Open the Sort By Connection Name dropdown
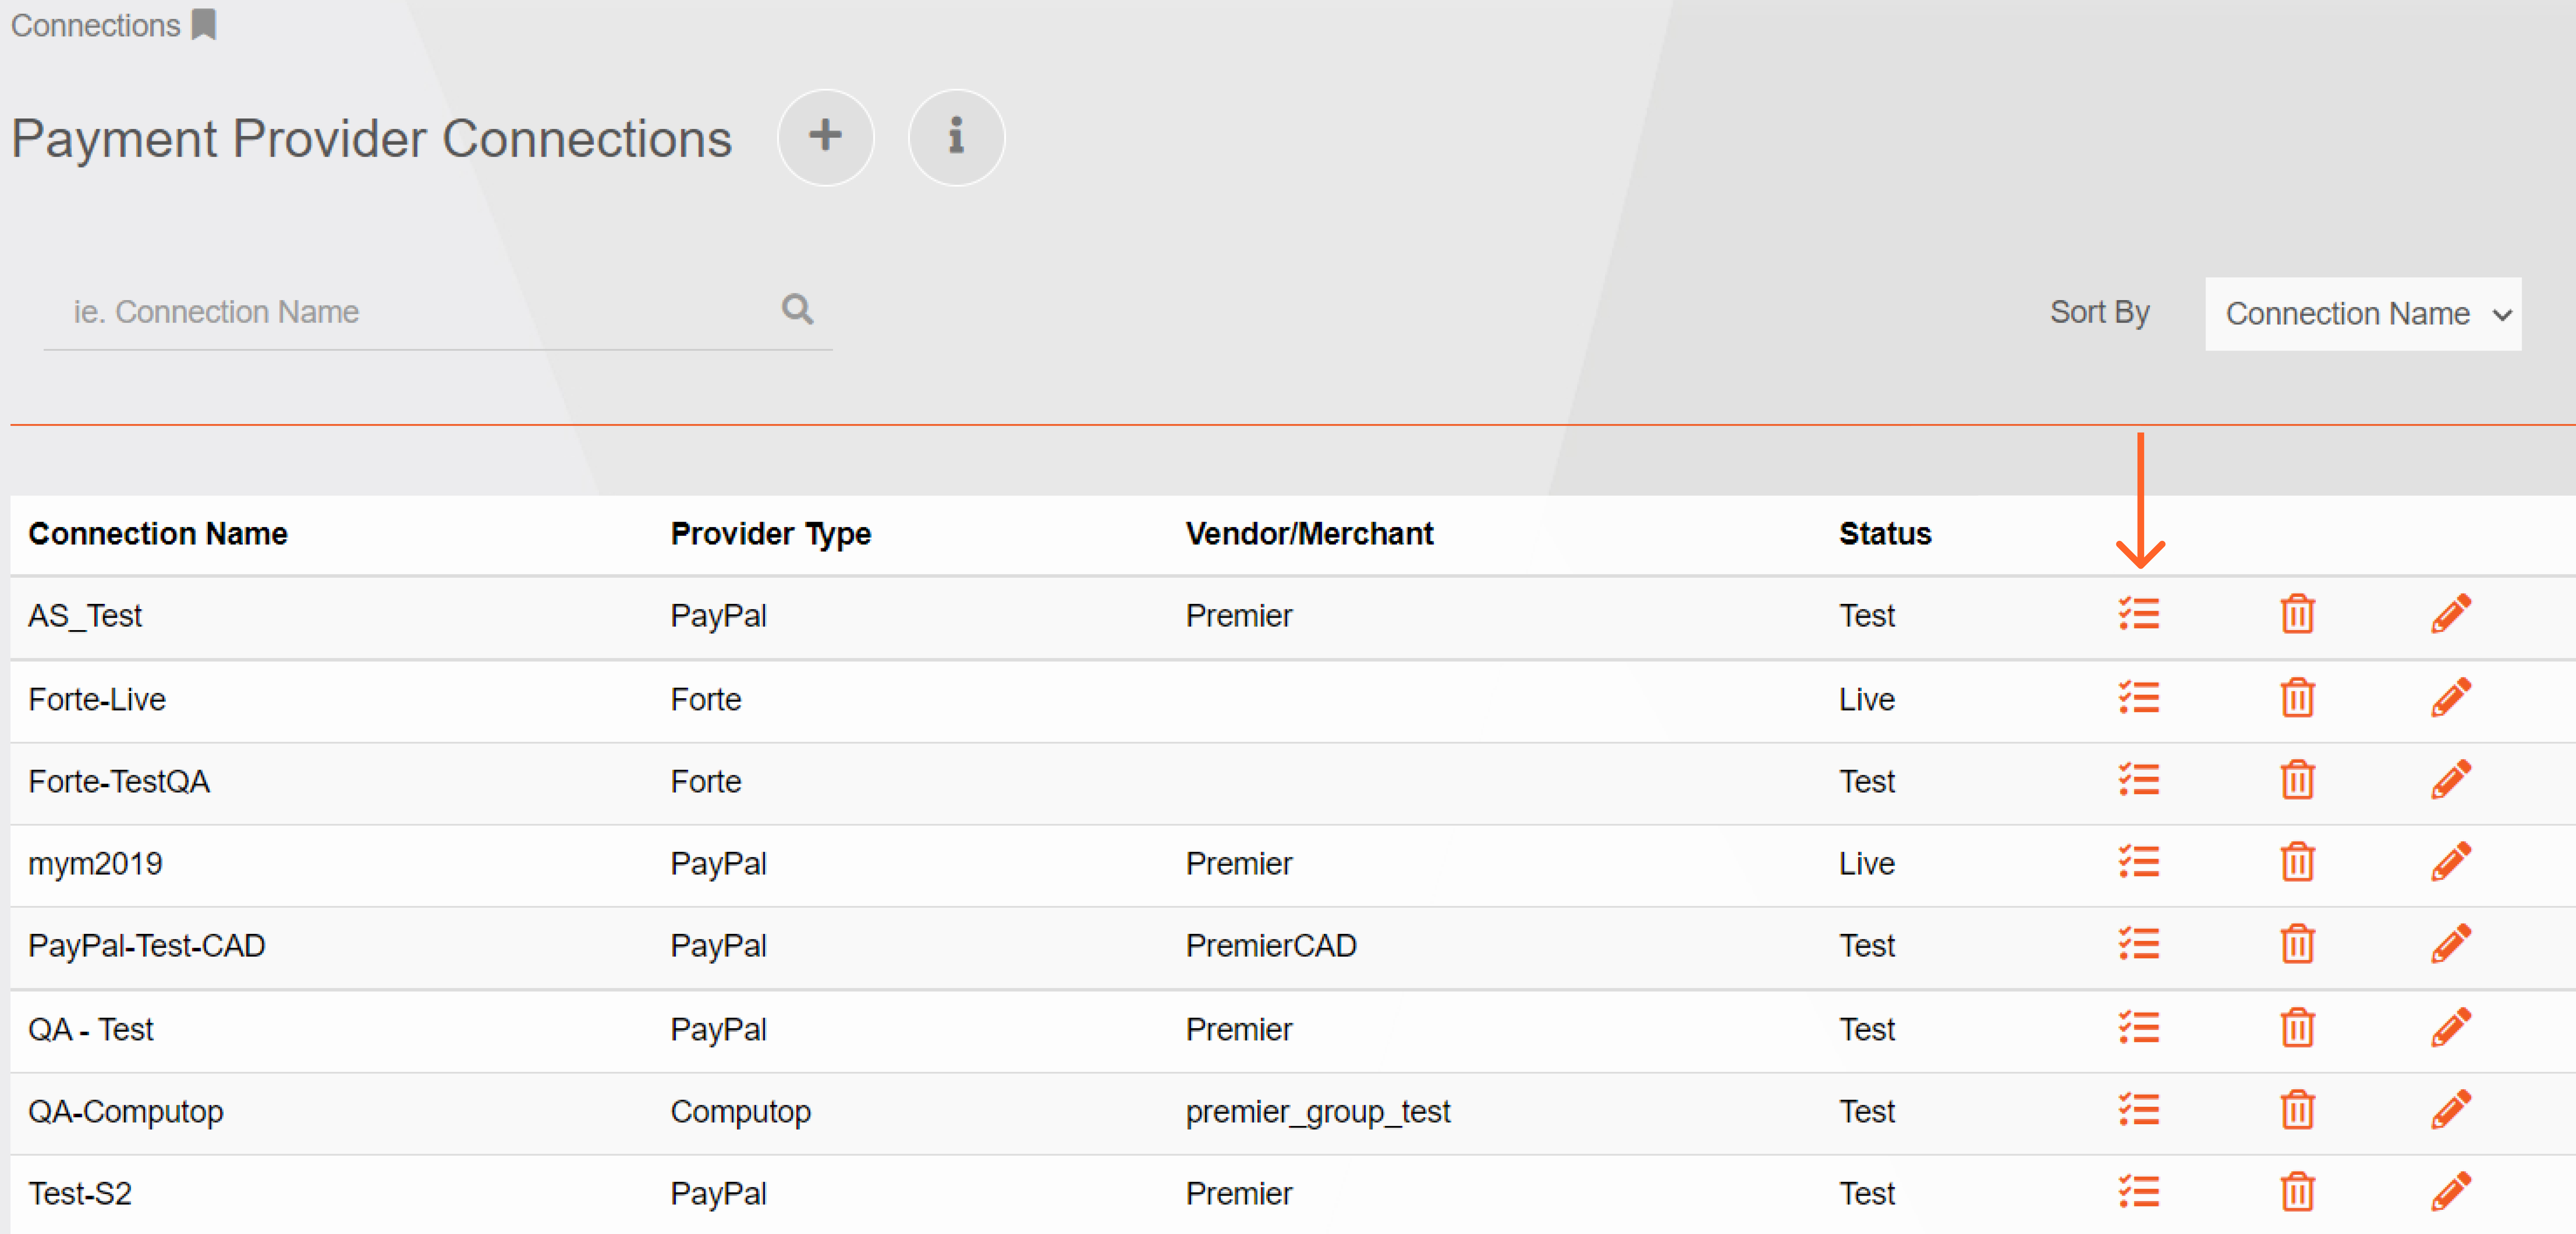The height and width of the screenshot is (1234, 2576). [x=2363, y=314]
